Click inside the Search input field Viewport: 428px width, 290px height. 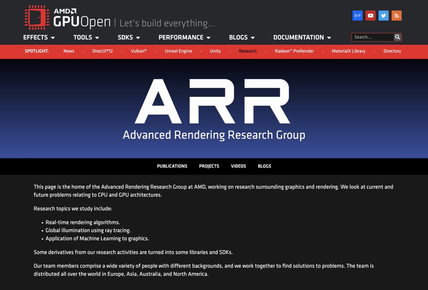pos(371,37)
